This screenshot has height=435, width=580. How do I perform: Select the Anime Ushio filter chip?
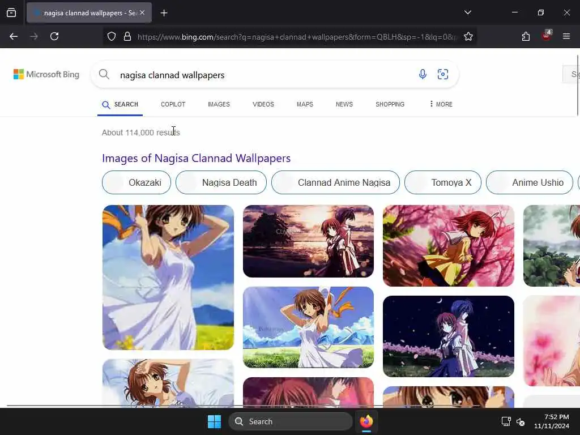pyautogui.click(x=530, y=182)
